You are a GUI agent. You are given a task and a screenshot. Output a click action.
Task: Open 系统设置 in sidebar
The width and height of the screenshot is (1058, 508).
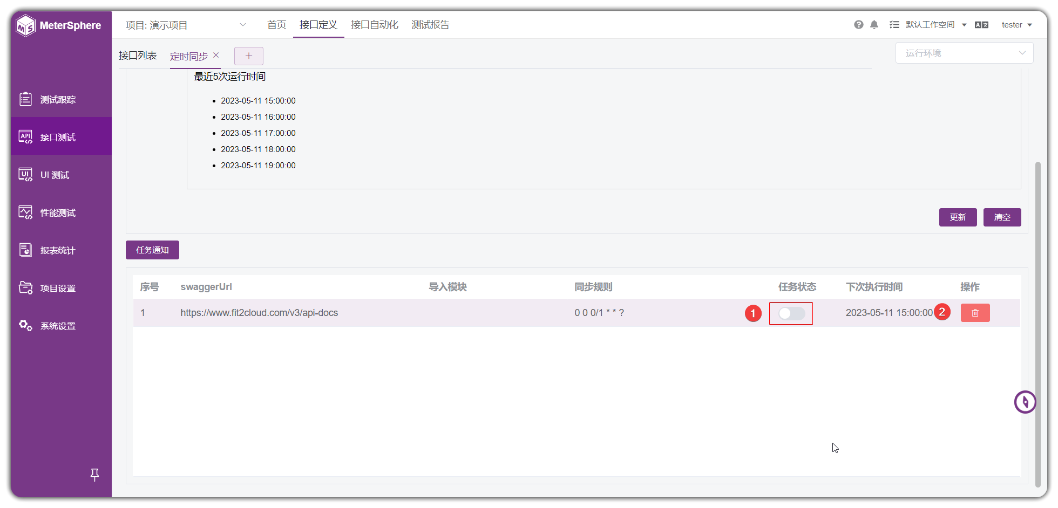[x=61, y=326]
